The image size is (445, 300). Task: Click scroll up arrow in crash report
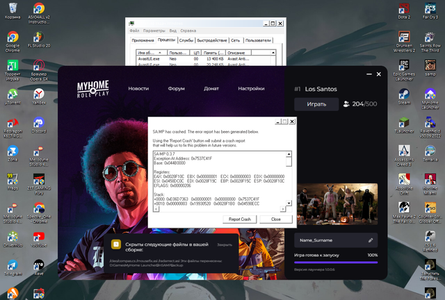[x=289, y=154]
